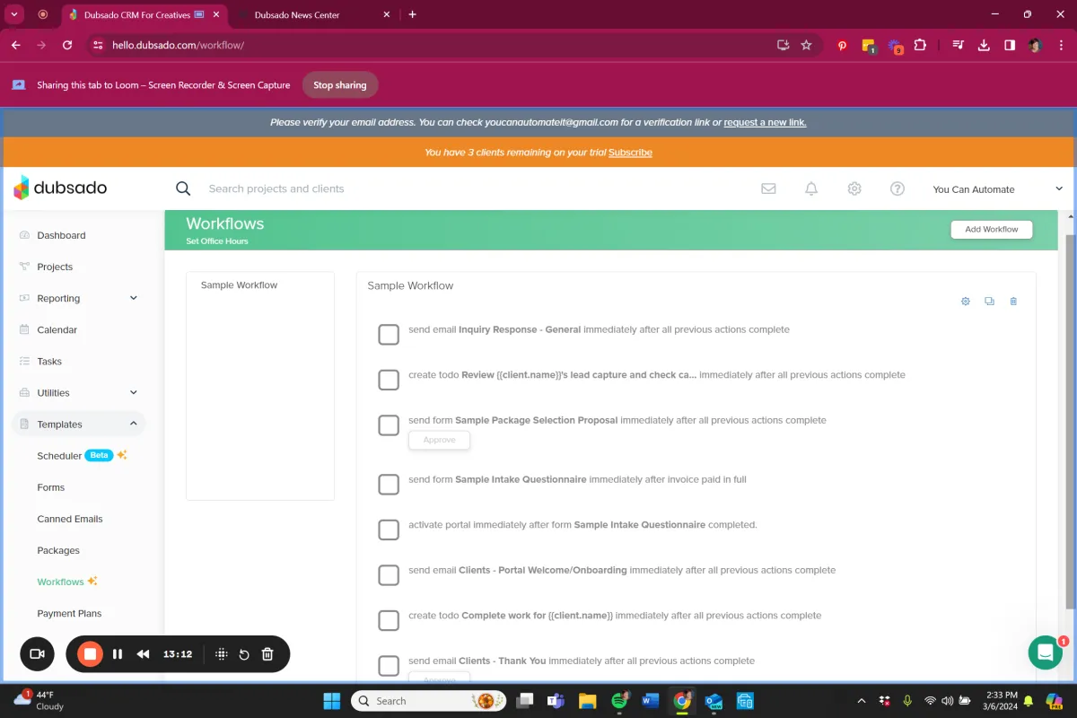
Task: Open Forms under Templates
Action: (51, 487)
